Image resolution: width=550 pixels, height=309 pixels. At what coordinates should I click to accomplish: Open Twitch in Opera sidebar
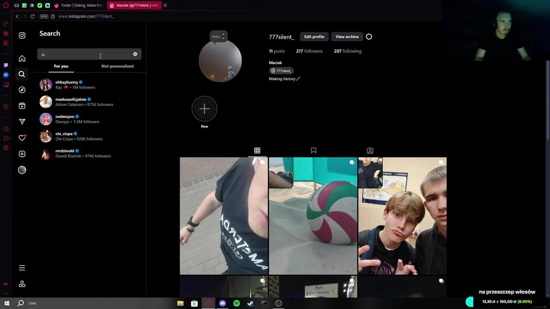click(x=6, y=65)
